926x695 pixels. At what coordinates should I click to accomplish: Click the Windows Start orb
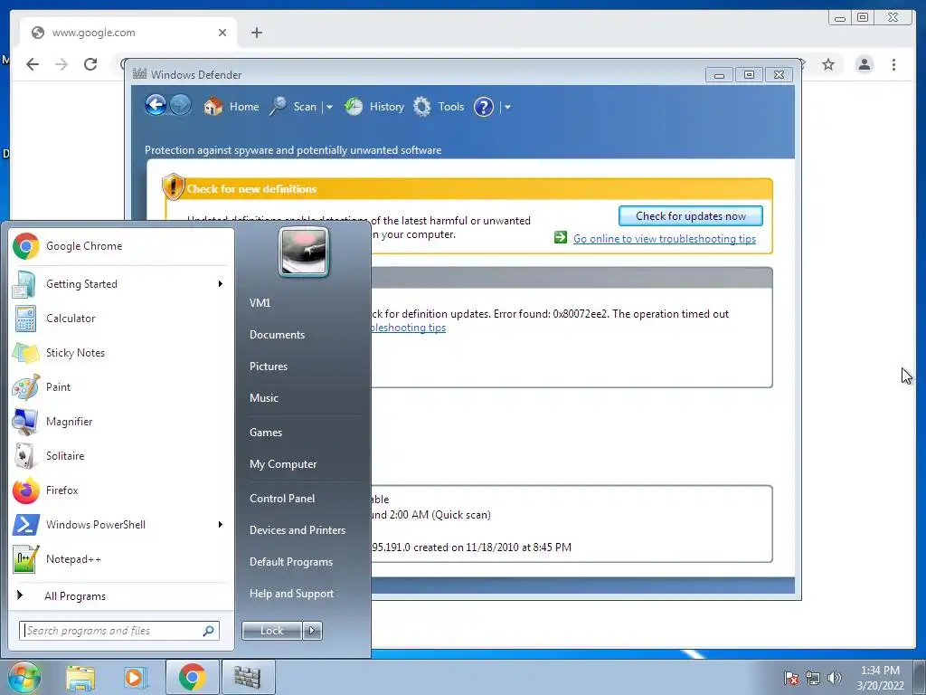[24, 677]
